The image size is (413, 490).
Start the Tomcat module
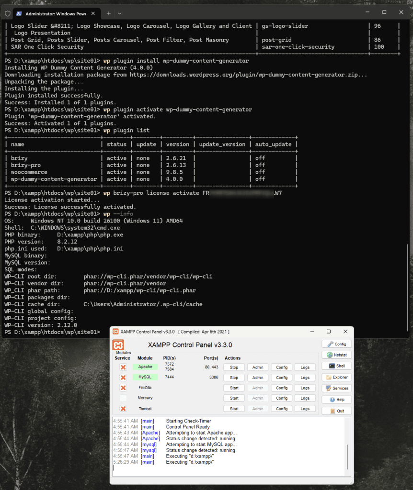click(234, 409)
